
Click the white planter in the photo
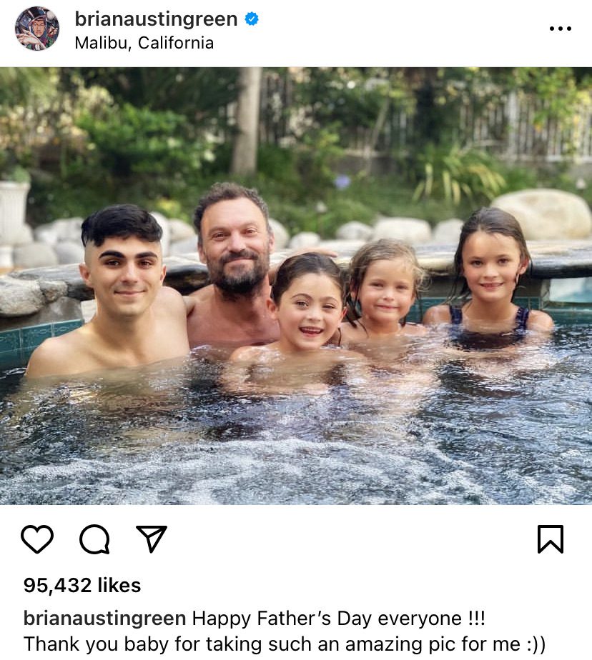(14, 209)
